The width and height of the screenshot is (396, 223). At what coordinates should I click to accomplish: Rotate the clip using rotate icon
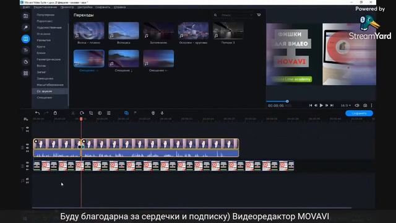click(82, 113)
